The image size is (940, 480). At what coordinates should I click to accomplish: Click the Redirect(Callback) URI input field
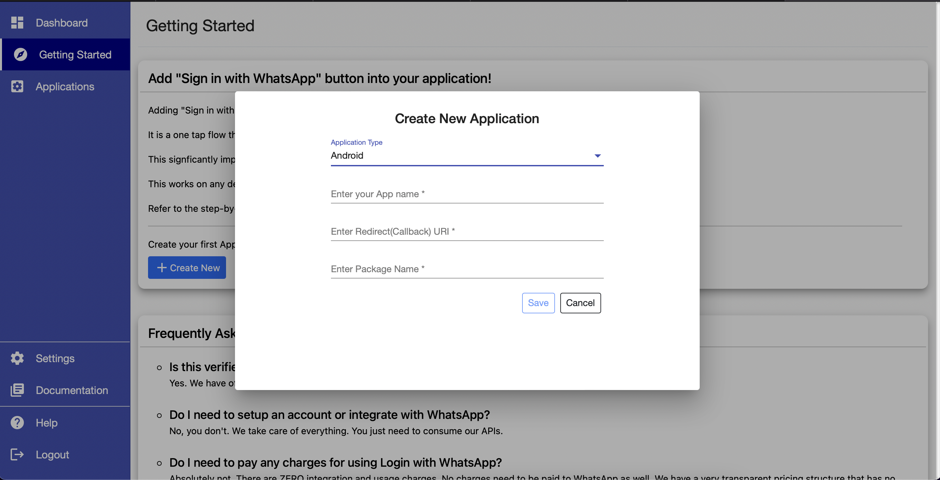(467, 231)
